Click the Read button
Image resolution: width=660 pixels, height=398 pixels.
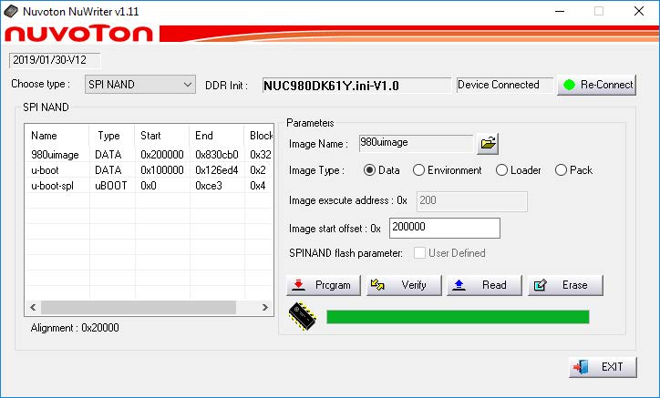484,285
